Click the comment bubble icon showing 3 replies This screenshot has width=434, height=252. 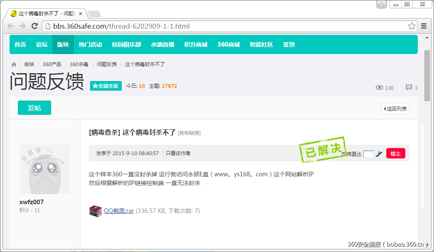[x=409, y=88]
